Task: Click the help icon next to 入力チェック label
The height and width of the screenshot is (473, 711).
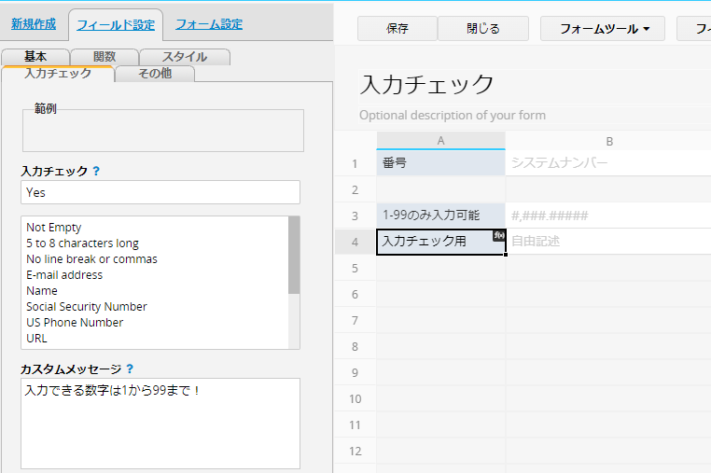Action: pyautogui.click(x=96, y=172)
